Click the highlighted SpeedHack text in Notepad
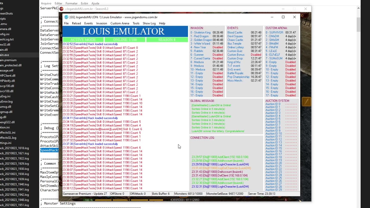 (49, 150)
